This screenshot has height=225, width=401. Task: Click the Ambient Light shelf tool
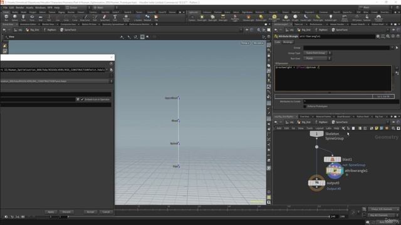pos(330,18)
